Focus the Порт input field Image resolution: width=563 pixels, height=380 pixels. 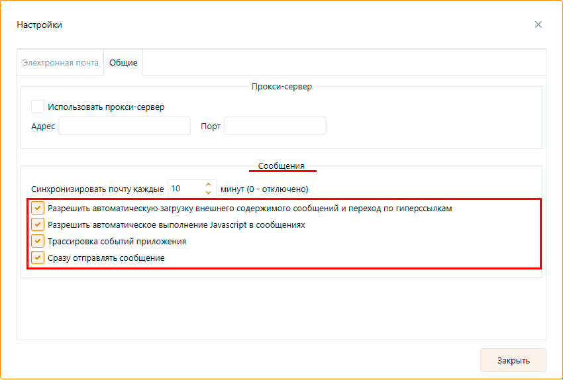tap(275, 126)
